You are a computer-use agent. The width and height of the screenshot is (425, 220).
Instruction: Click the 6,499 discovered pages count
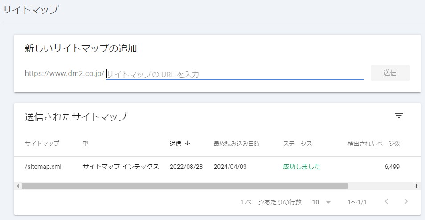pyautogui.click(x=392, y=167)
